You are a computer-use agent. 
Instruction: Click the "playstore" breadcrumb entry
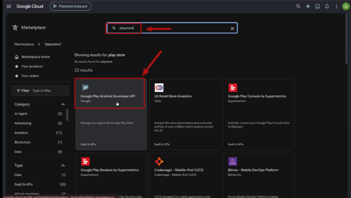tap(53, 45)
